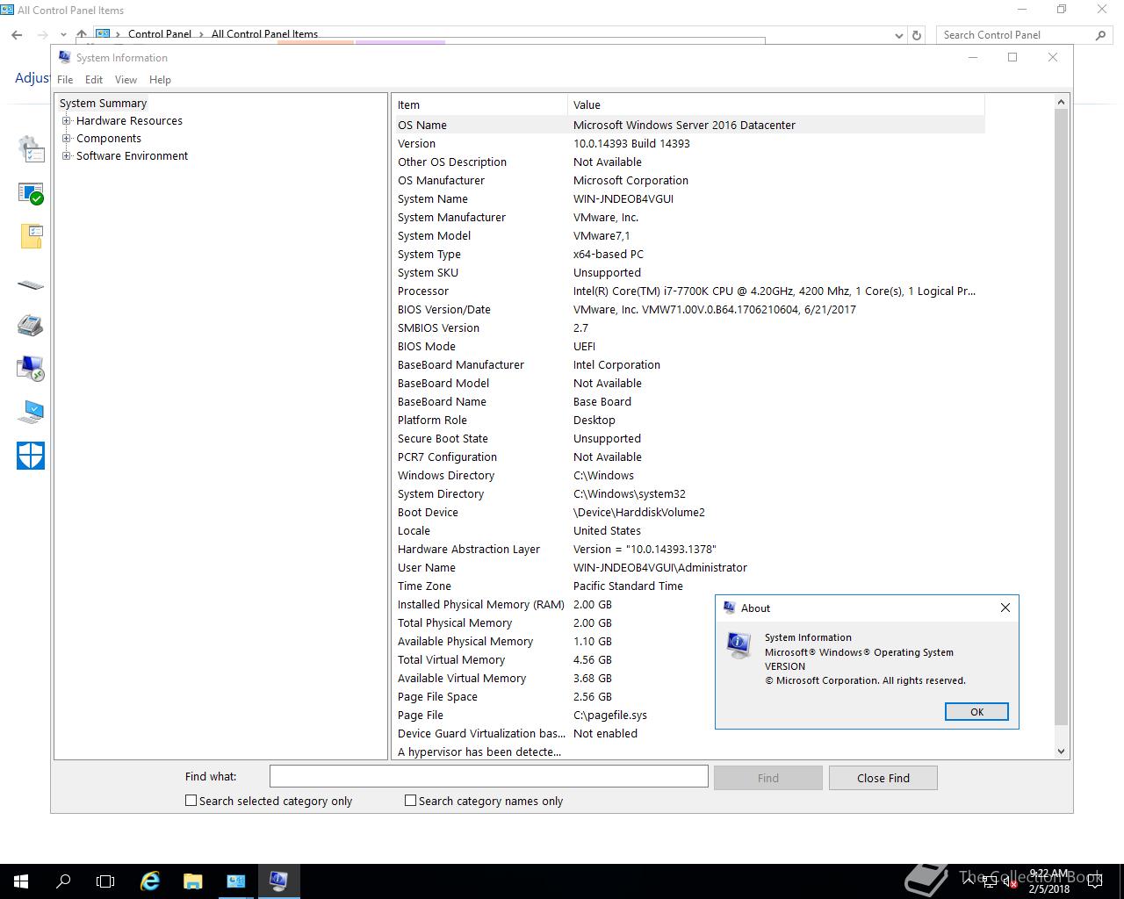This screenshot has height=899, width=1124.
Task: Select System Summary tree item
Action: click(x=103, y=104)
